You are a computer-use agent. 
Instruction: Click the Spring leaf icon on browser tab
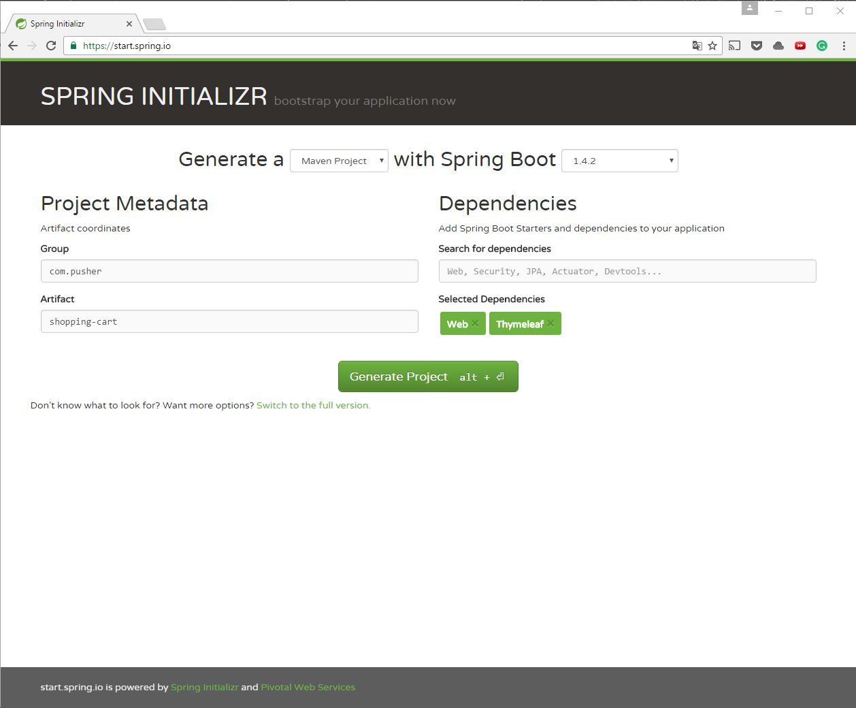click(20, 23)
